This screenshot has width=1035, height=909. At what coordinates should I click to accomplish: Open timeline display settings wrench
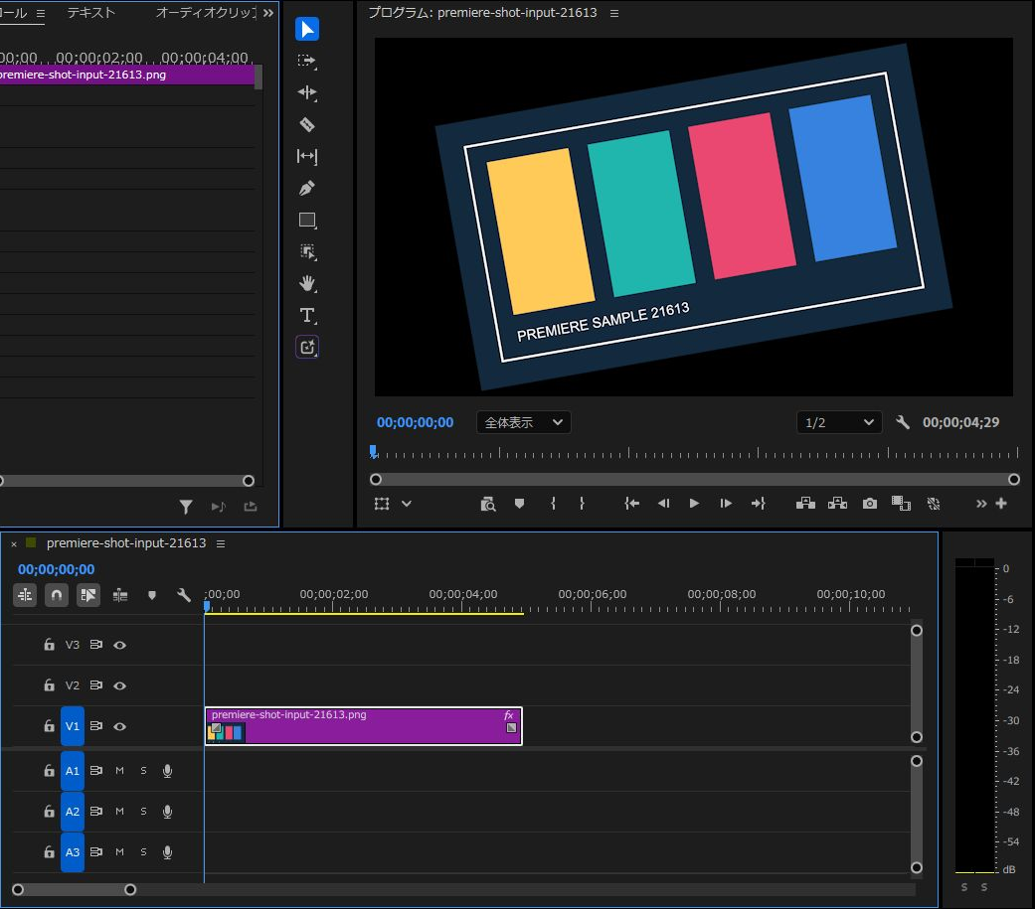pyautogui.click(x=184, y=596)
